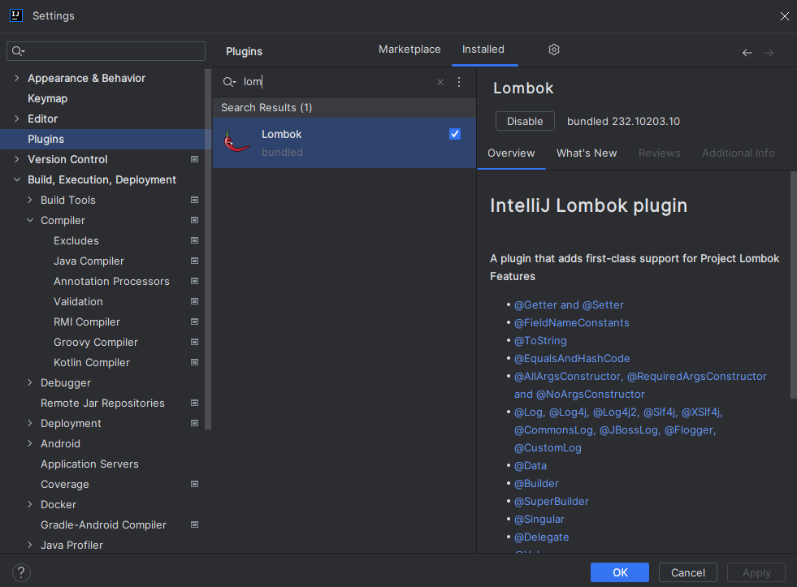The width and height of the screenshot is (797, 587).
Task: Open the @SuperBuilder link
Action: tap(551, 501)
